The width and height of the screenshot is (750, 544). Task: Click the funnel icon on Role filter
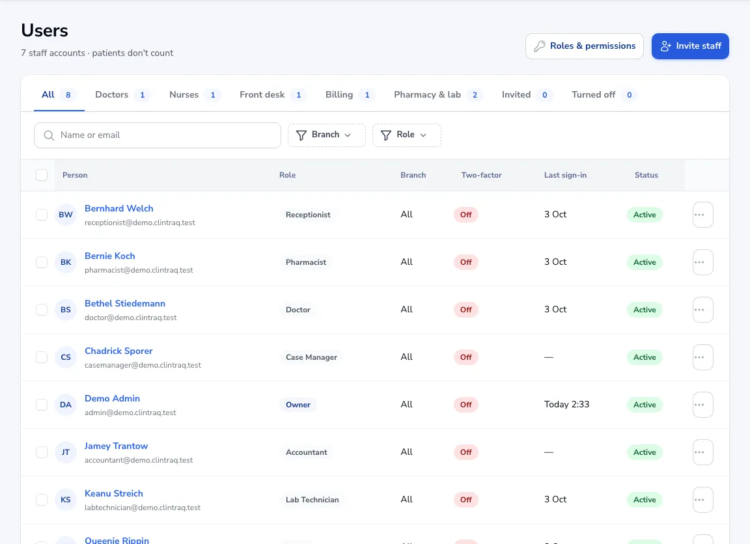tap(386, 135)
